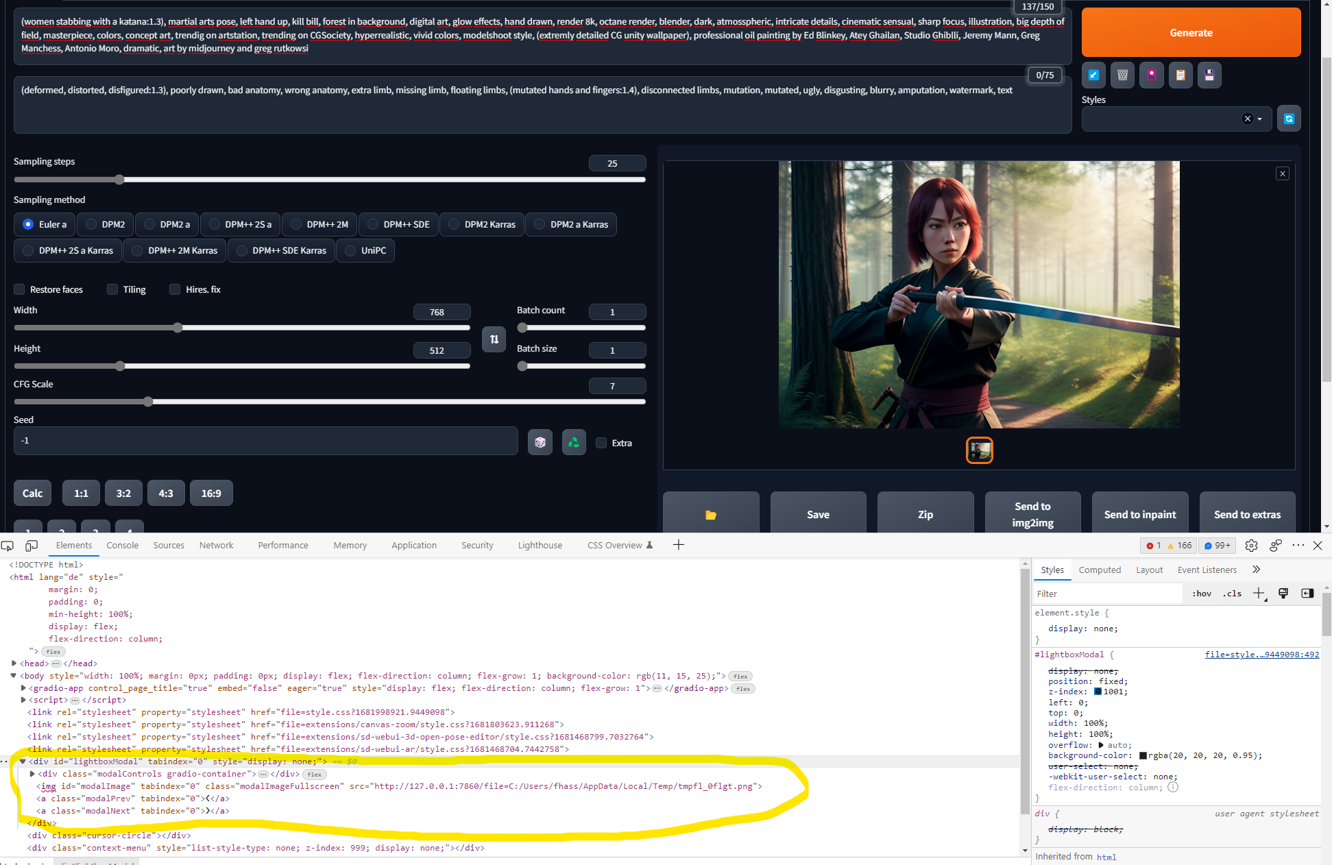Viewport: 1332px width, 865px height.
Task: Save current prompt as style with floppy icon
Action: [1209, 75]
